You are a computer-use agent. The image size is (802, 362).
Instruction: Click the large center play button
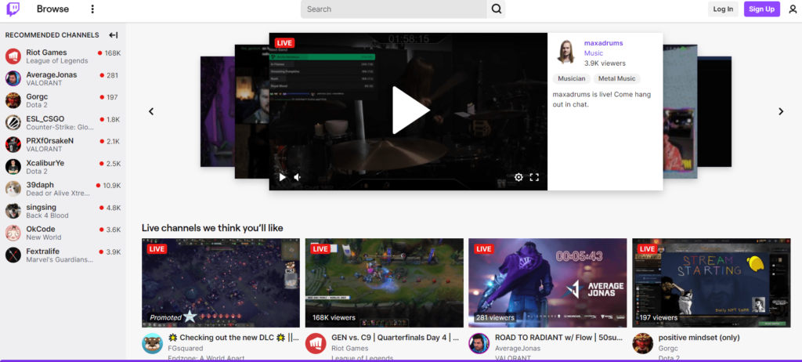click(x=410, y=110)
